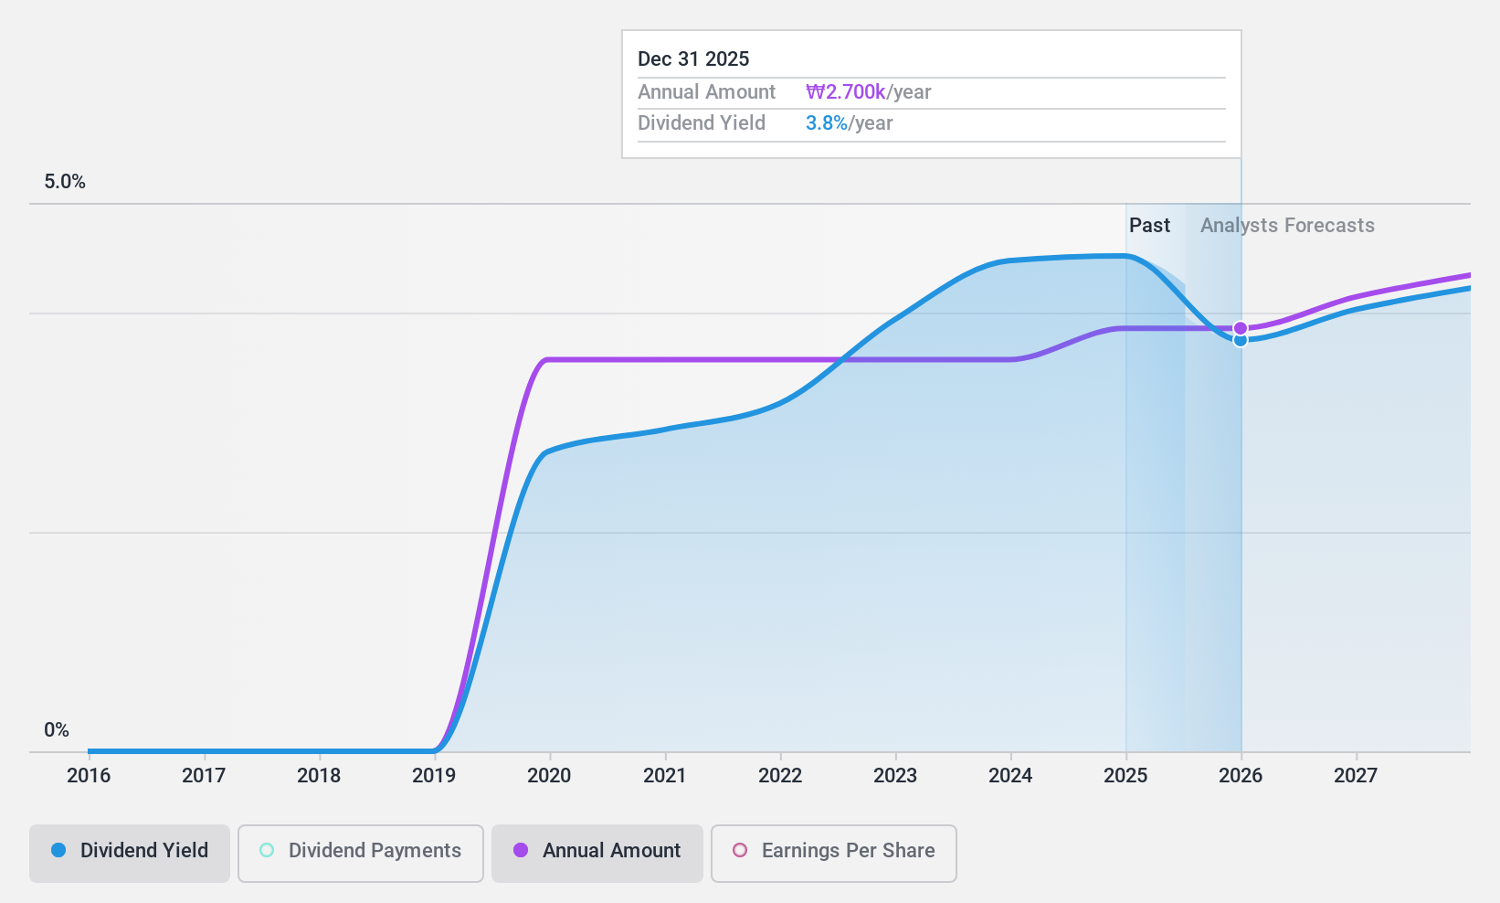Toggle the Dividend Yield series
1500x903 pixels.
(129, 854)
